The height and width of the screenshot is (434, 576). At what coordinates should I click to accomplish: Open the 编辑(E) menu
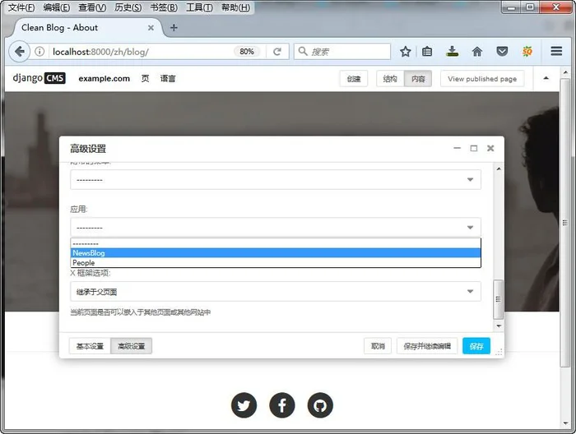(x=57, y=7)
